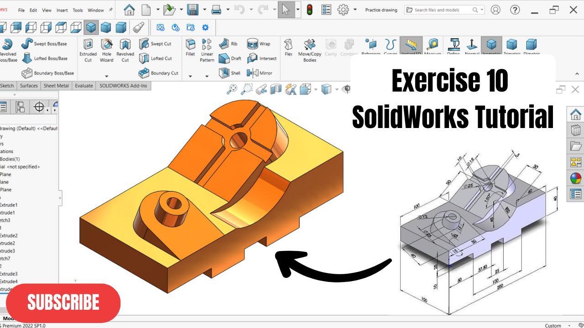Image resolution: width=584 pixels, height=328 pixels.
Task: Open the Hole Wizard tool
Action: tap(107, 51)
